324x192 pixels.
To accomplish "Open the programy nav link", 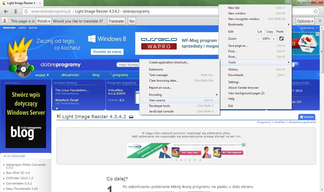I will click(x=120, y=75).
